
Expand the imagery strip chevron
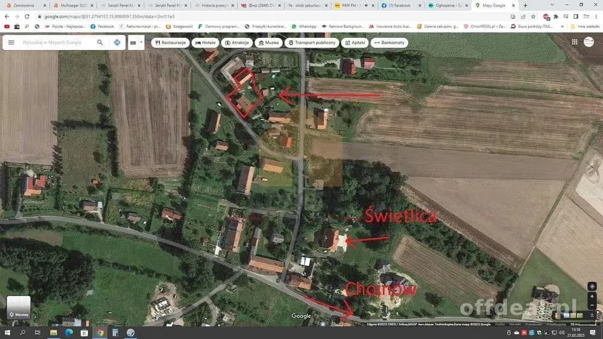592,316
